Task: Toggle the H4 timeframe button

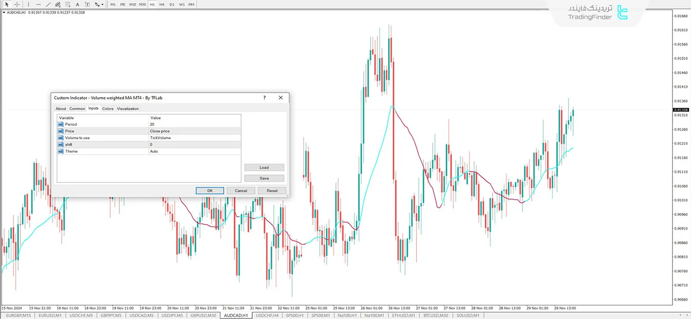Action: point(162,4)
